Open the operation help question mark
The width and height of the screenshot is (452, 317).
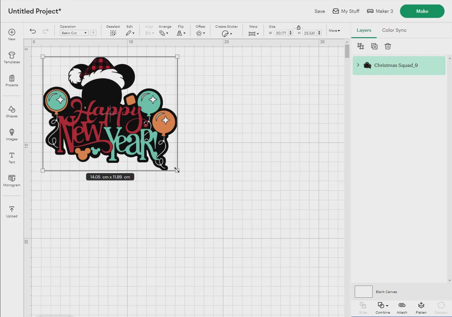pos(93,33)
